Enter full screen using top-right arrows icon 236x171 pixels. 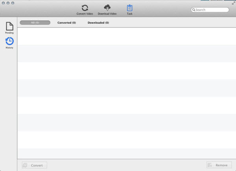232,2
